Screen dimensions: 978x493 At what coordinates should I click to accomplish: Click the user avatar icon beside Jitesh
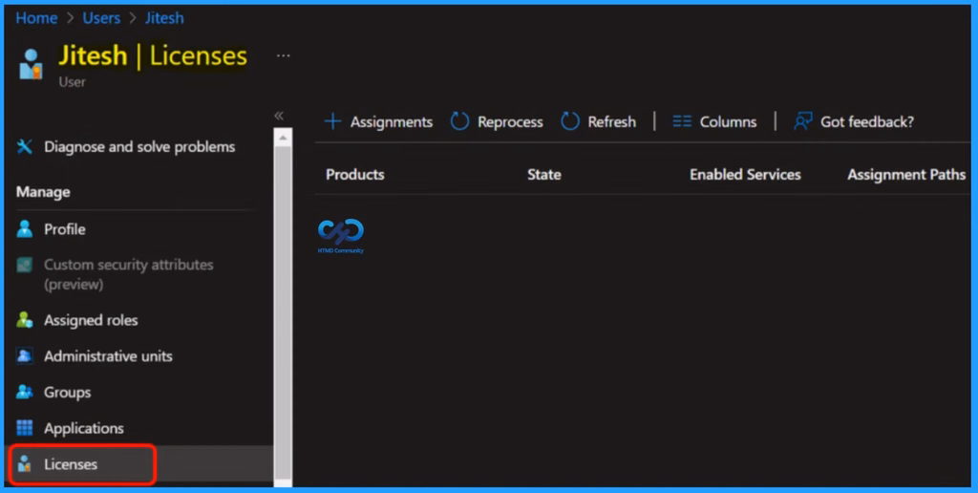pyautogui.click(x=31, y=64)
